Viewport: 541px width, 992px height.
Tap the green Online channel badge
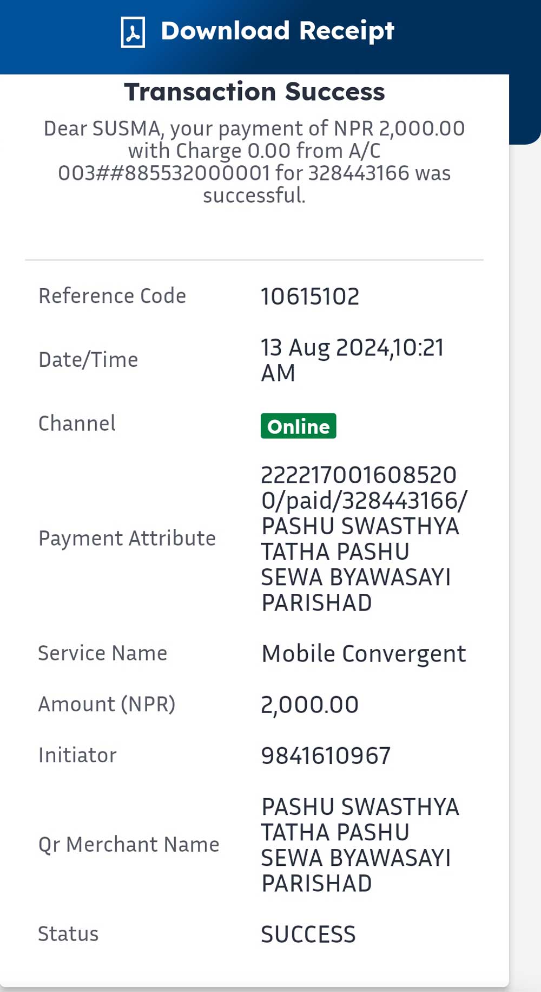[298, 426]
